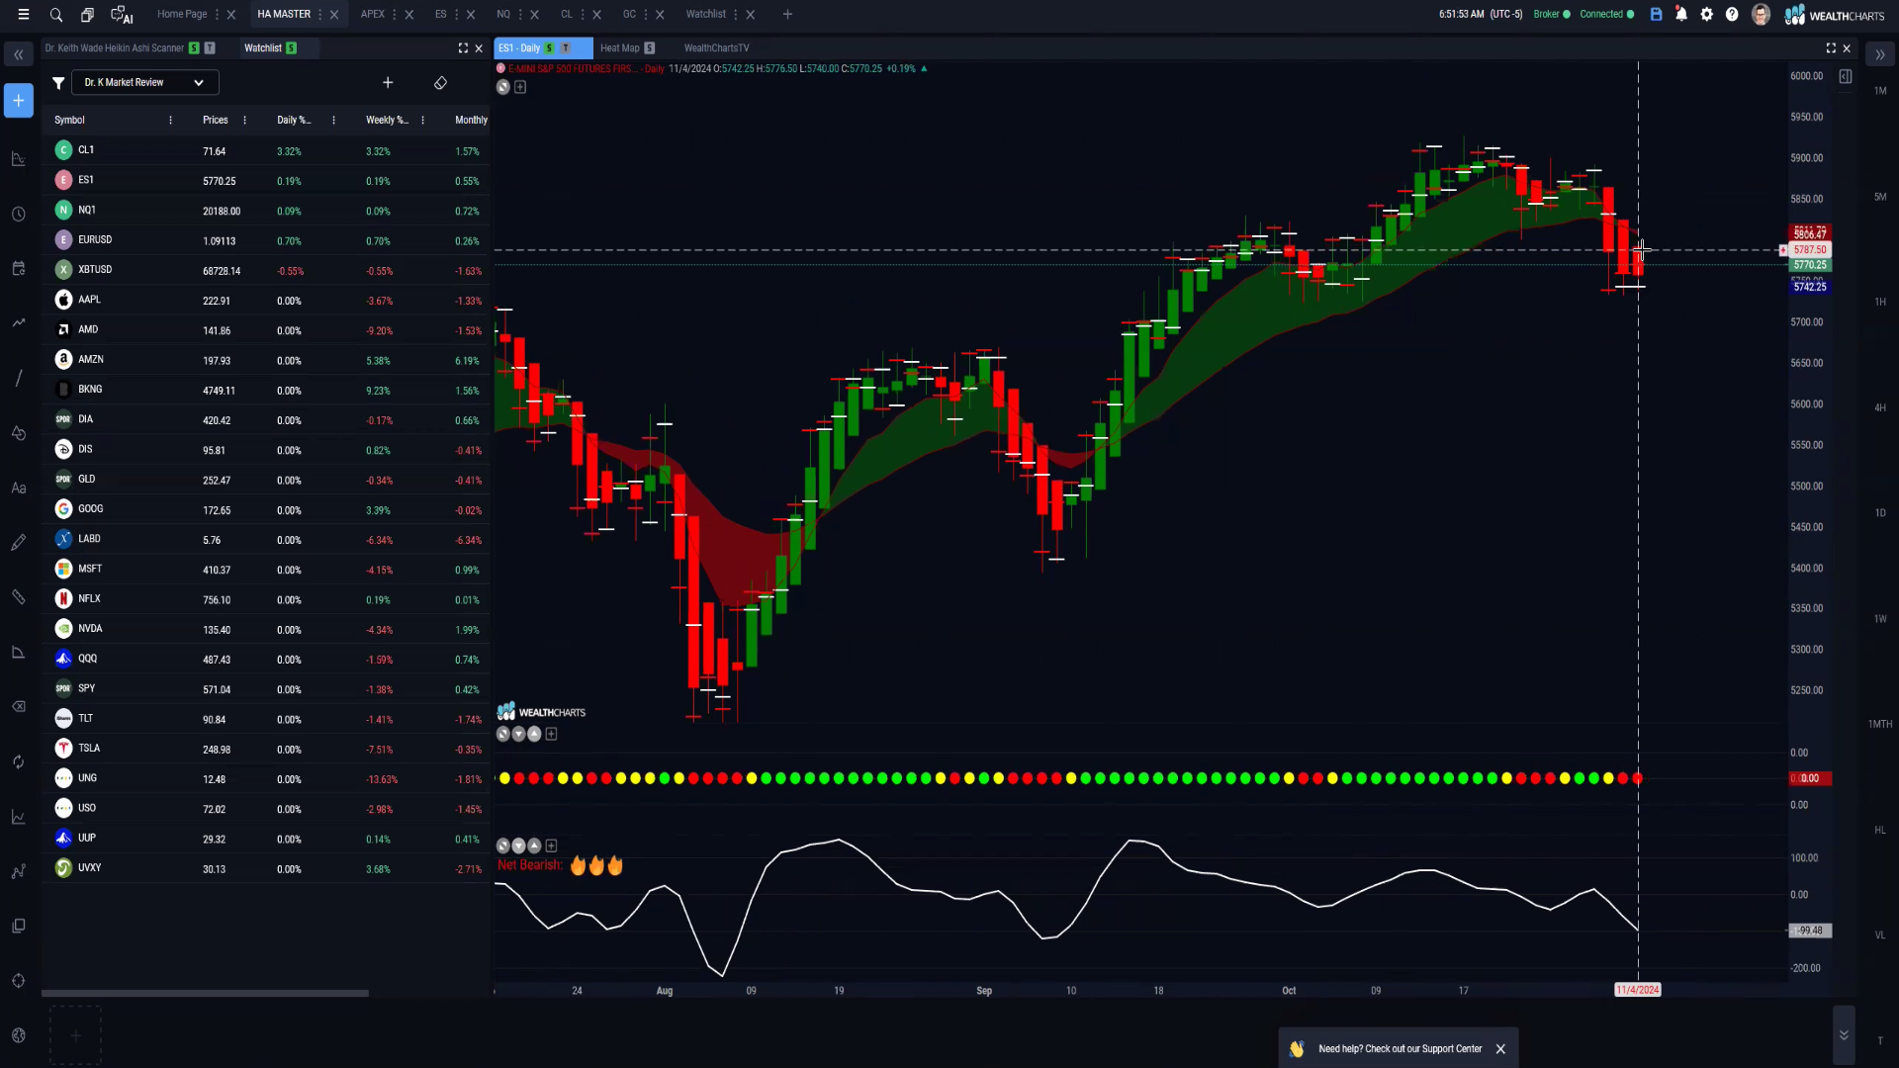Open the calendar icon in sidebar
Screen dimensions: 1899x1068
(x=19, y=268)
